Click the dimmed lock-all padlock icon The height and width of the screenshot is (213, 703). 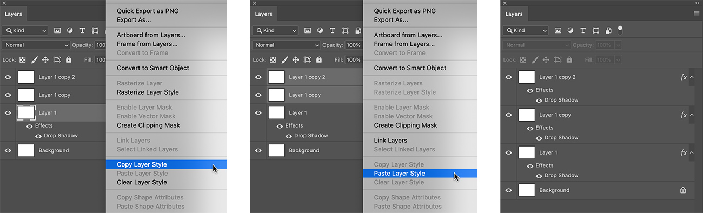tap(569, 60)
